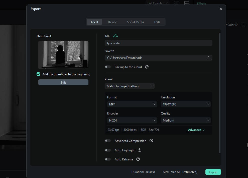This screenshot has height=178, width=248.
Task: Switch to the Device tab
Action: click(112, 22)
